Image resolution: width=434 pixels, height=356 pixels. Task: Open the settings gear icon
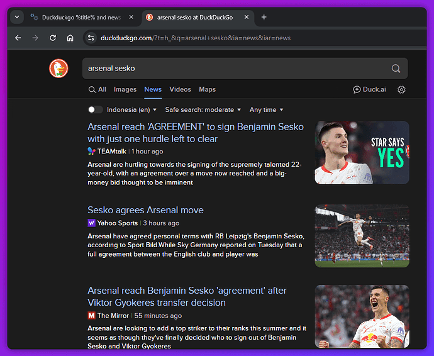(x=401, y=89)
